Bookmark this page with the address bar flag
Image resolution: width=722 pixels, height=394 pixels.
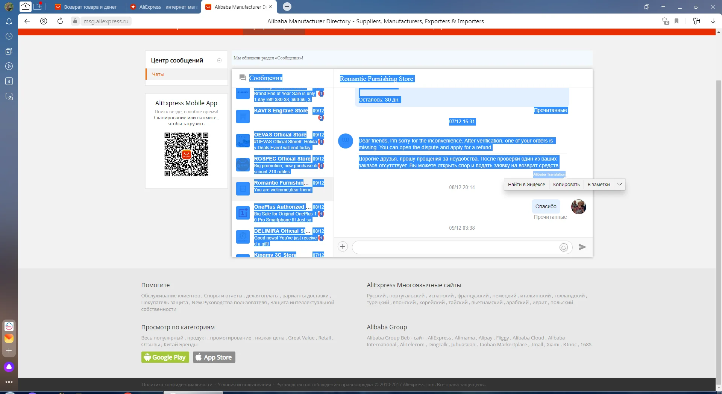(x=676, y=21)
